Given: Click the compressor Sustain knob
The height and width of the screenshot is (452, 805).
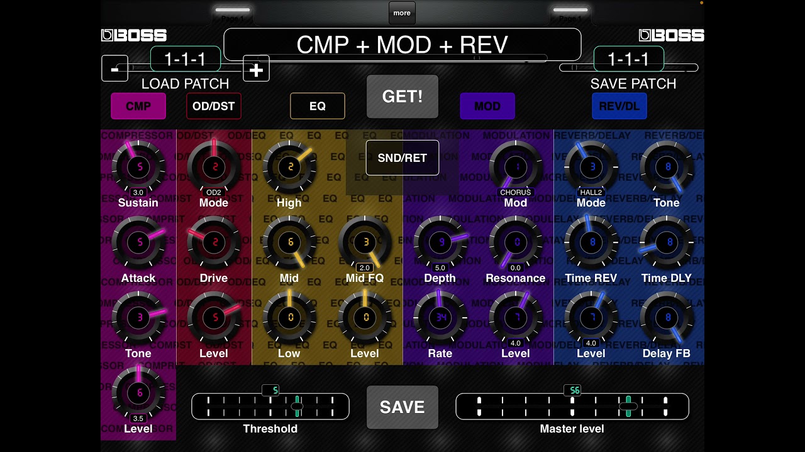Looking at the screenshot, I should [x=138, y=167].
